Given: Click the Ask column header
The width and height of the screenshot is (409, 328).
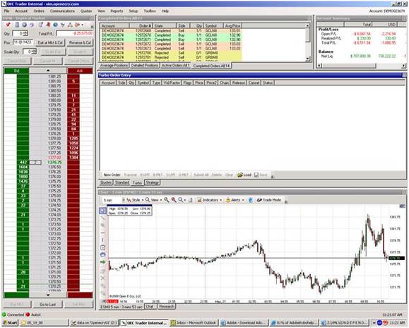Looking at the screenshot, I should click(x=80, y=71).
